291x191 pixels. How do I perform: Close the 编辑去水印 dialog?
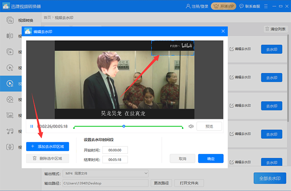pyautogui.click(x=223, y=31)
